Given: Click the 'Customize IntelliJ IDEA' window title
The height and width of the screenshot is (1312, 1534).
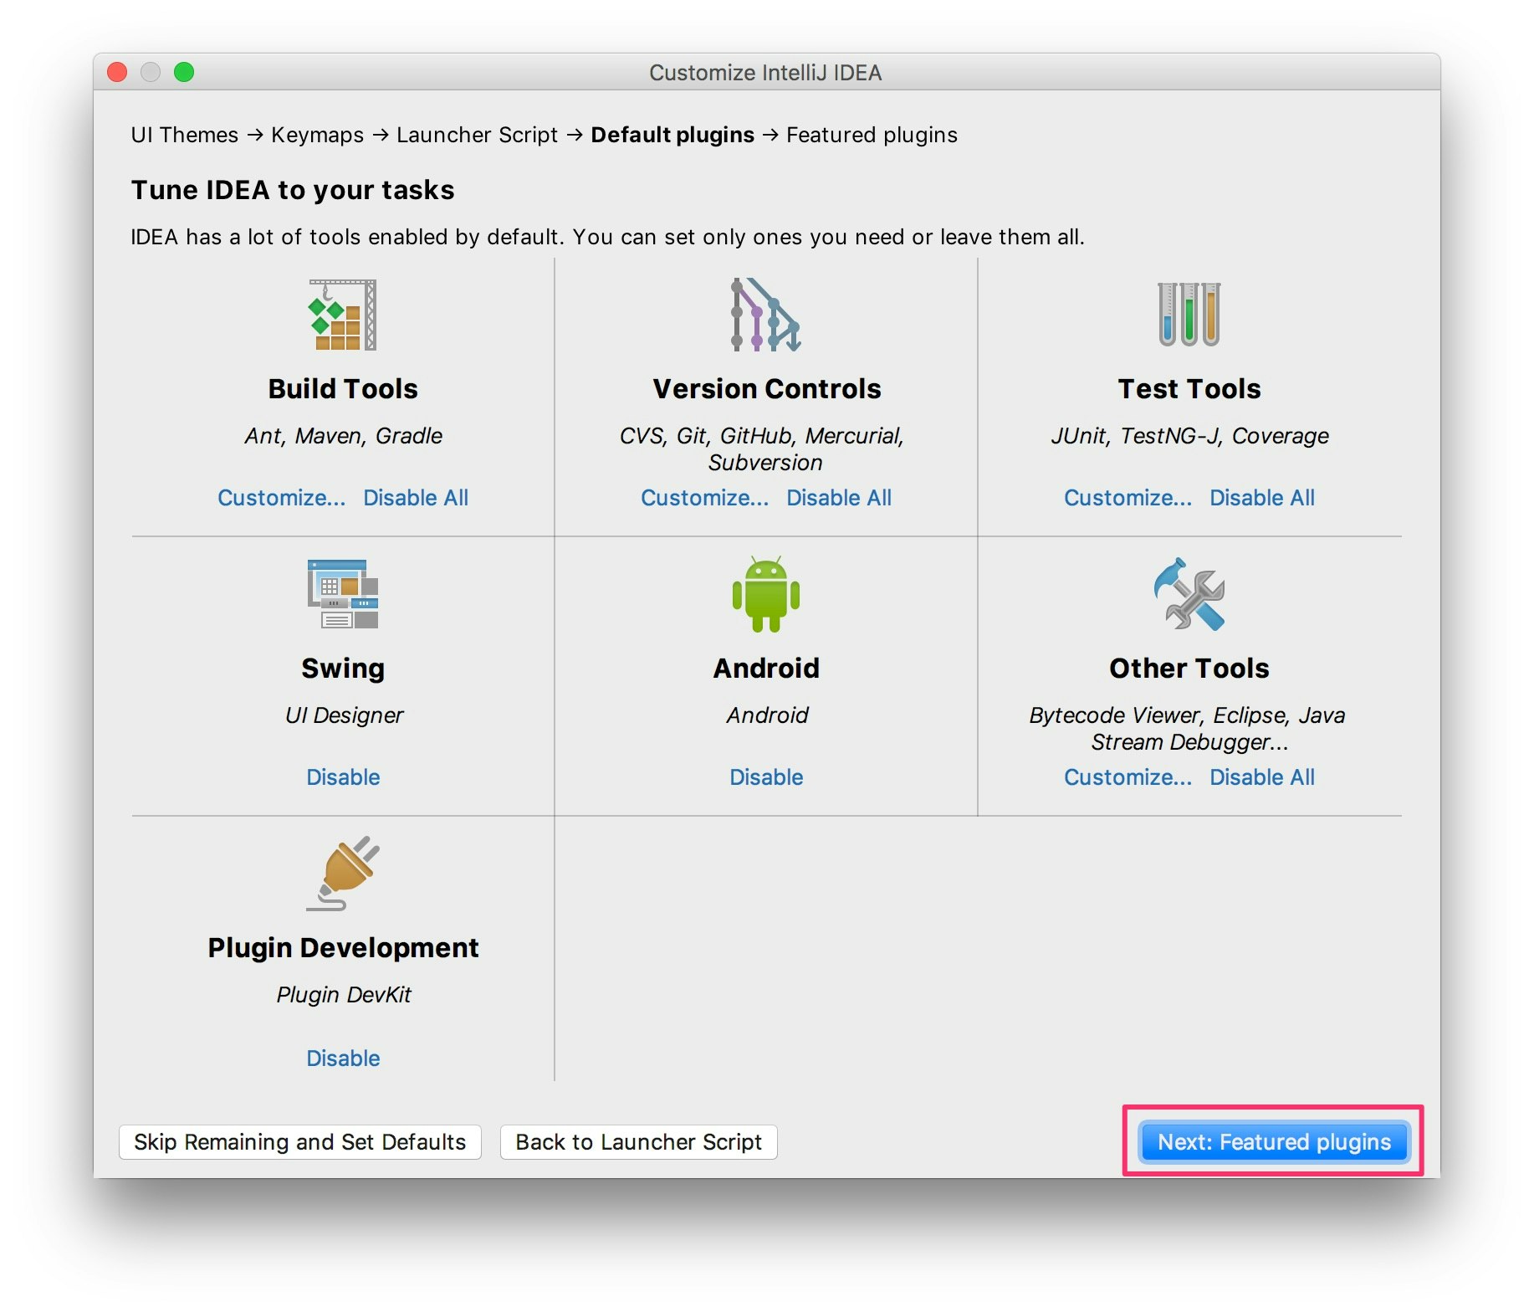Looking at the screenshot, I should click(765, 73).
